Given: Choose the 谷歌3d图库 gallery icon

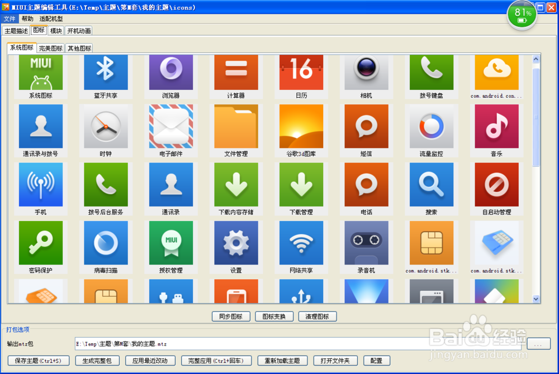Looking at the screenshot, I should coord(301,126).
